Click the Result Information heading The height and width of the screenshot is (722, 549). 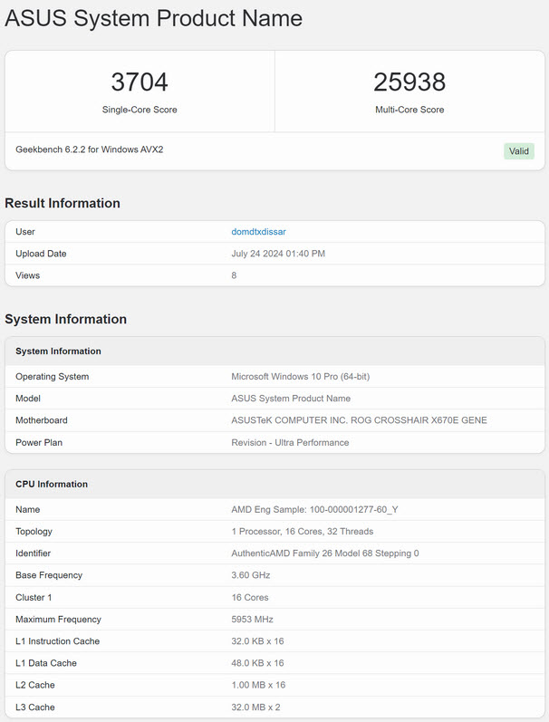(63, 203)
